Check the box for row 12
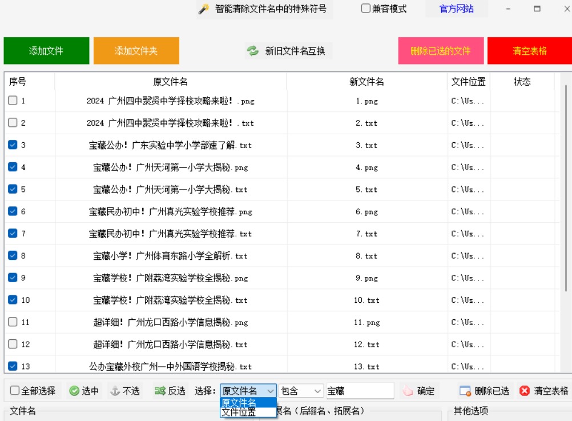Screen dimensions: 572x421 pos(13,344)
